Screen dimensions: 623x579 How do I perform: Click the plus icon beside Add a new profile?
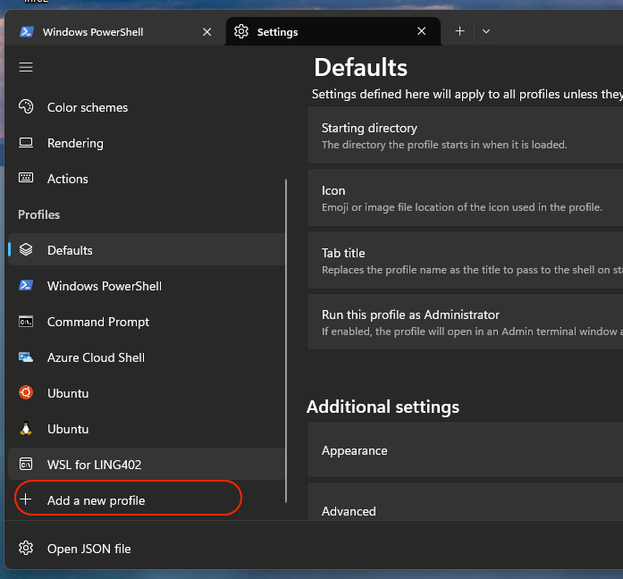25,499
